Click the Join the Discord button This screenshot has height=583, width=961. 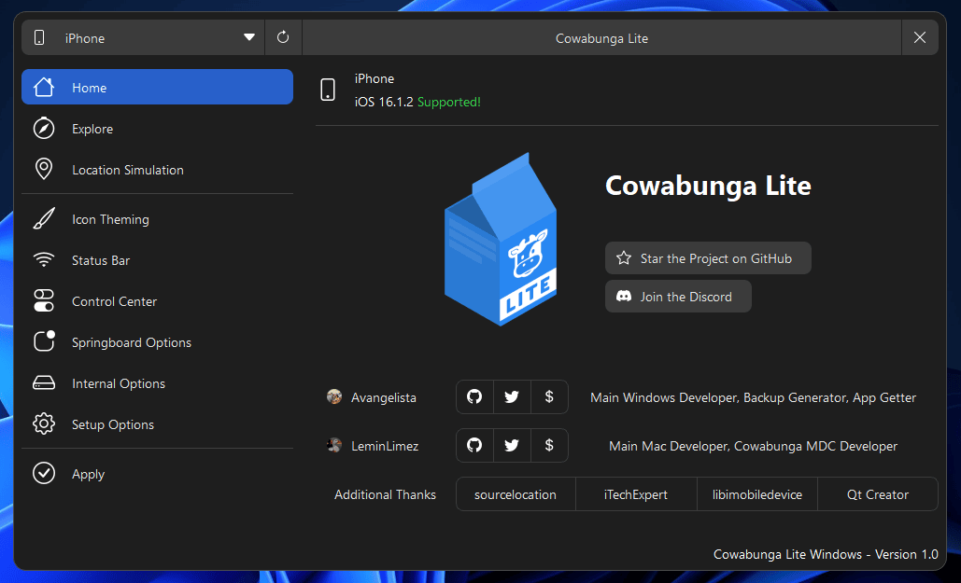678,296
